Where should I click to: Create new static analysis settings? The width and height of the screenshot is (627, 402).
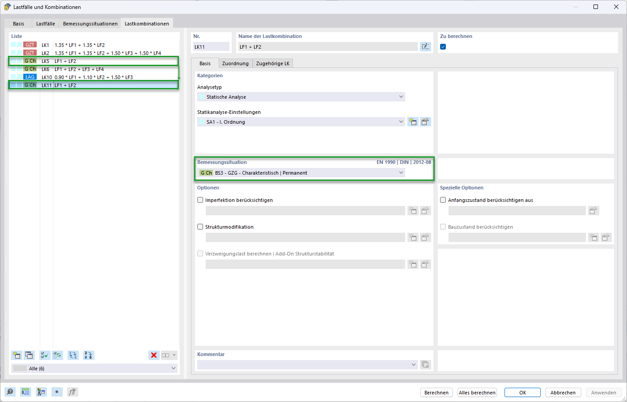[x=413, y=121]
